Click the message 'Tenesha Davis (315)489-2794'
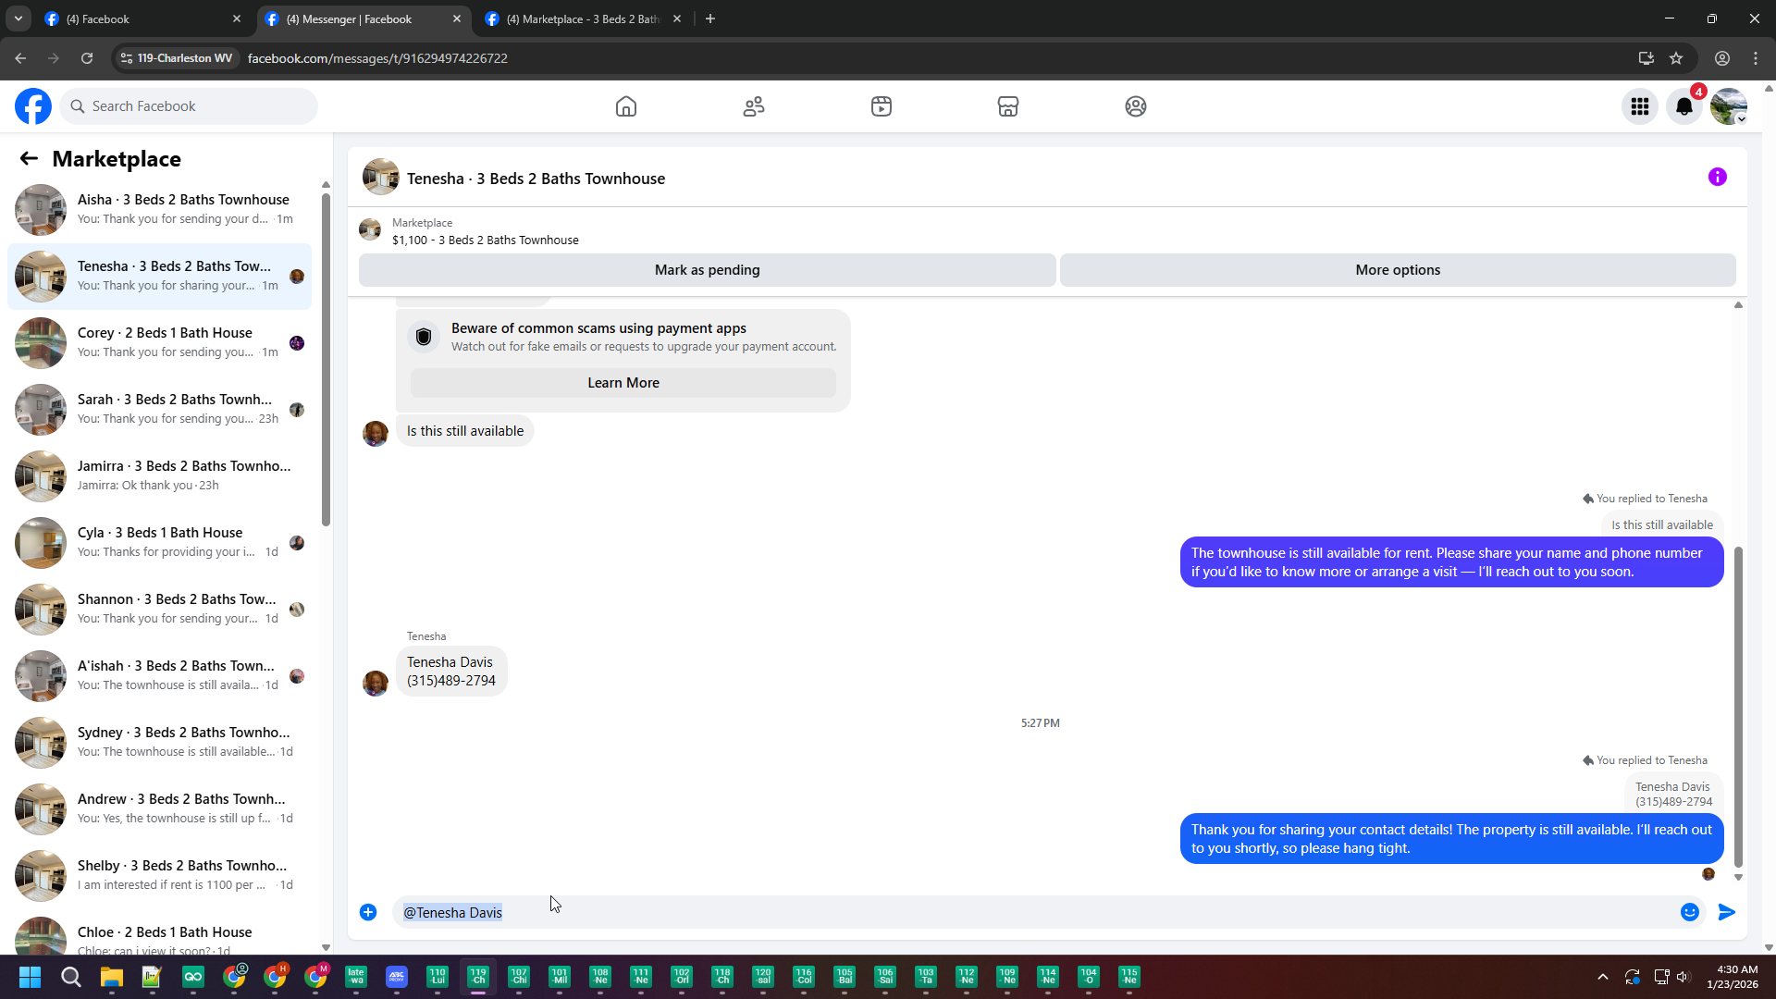 (451, 672)
